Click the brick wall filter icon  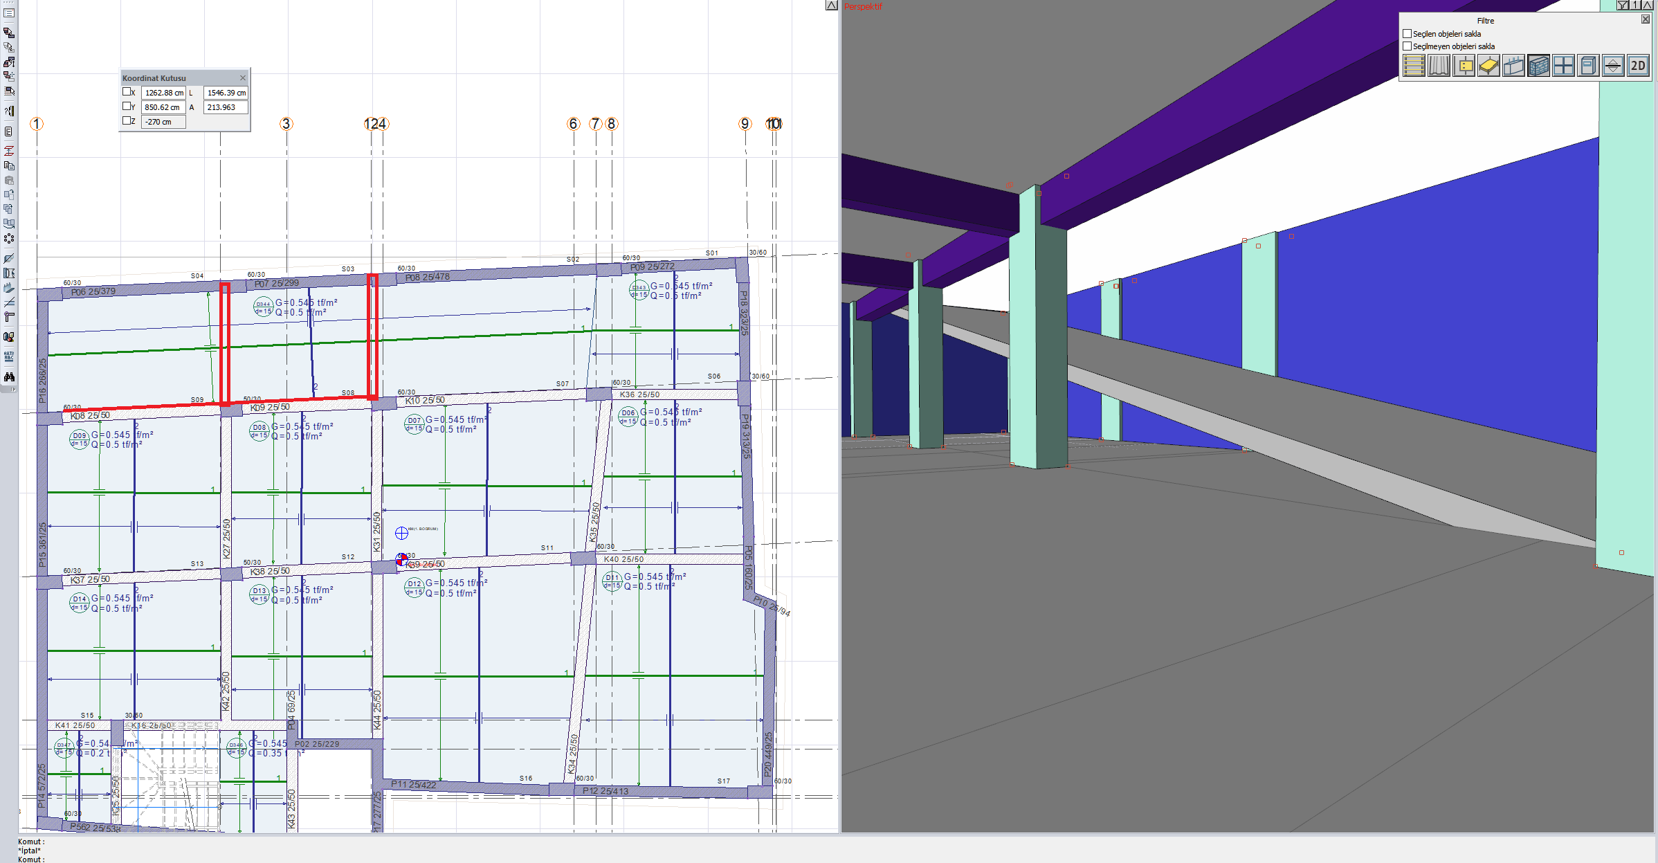pyautogui.click(x=1538, y=66)
